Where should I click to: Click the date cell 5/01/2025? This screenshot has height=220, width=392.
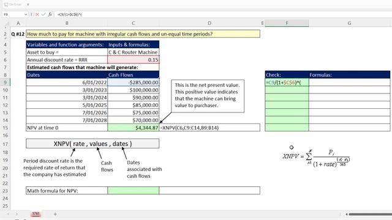point(67,105)
